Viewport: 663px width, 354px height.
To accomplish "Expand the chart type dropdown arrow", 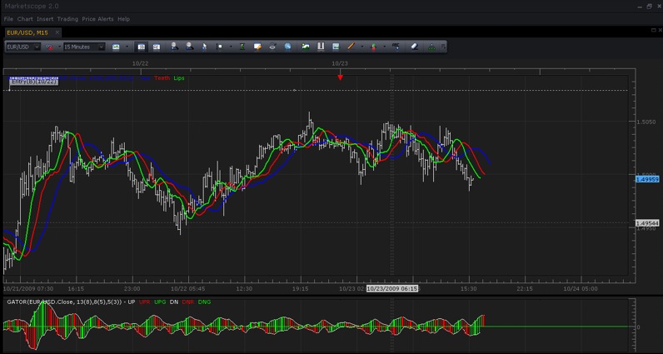I will (127, 47).
